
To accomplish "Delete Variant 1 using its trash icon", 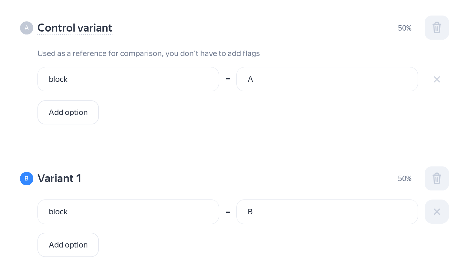I will 437,179.
